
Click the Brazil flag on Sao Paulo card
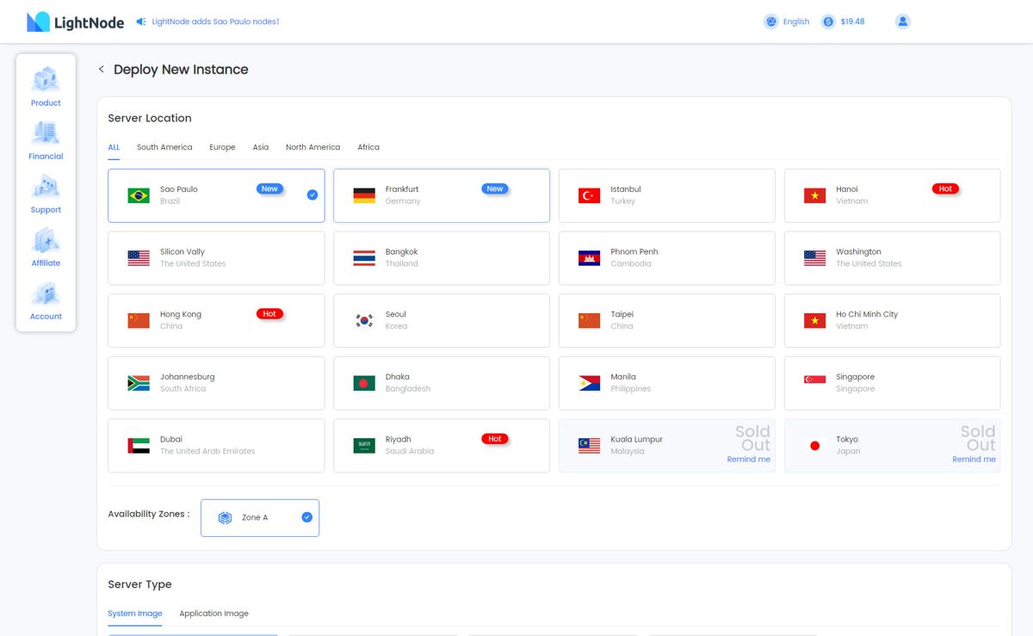click(139, 195)
